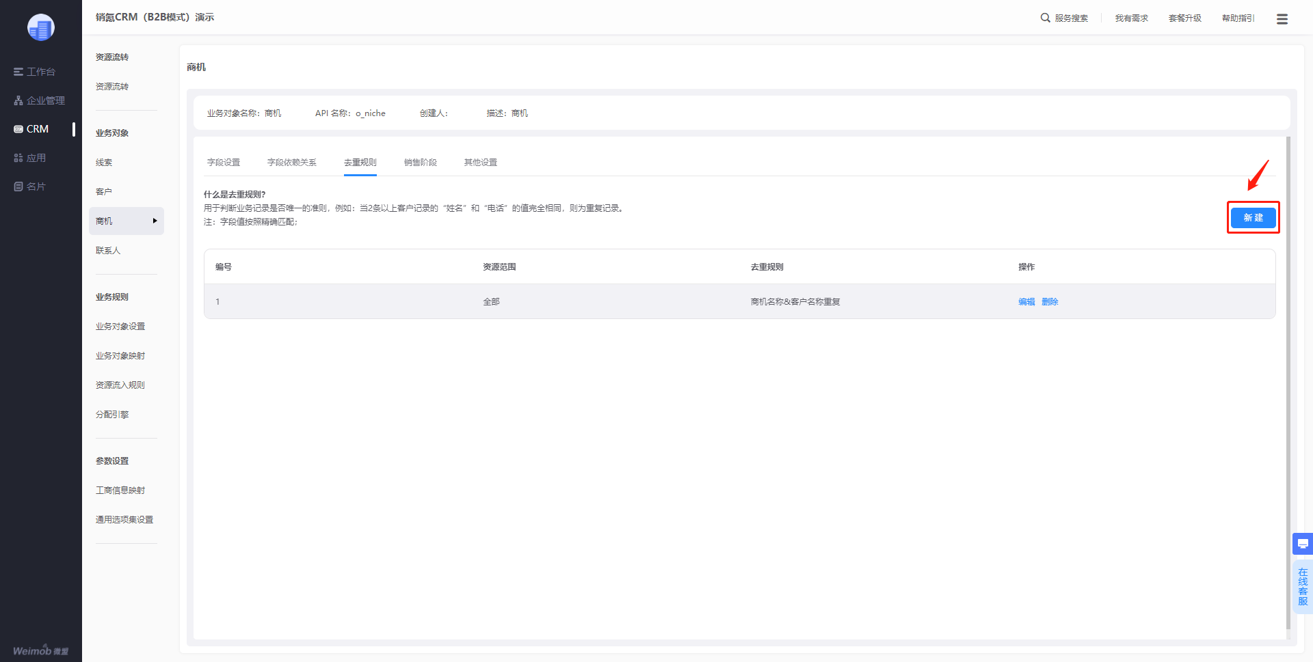This screenshot has height=662, width=1313.
Task: Open 客户 business object
Action: coord(104,192)
